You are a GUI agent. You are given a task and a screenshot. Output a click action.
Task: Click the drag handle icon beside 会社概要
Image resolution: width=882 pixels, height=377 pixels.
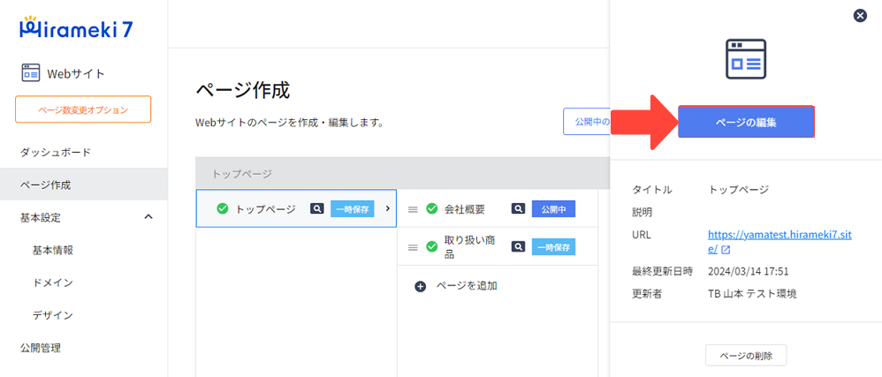pos(412,209)
